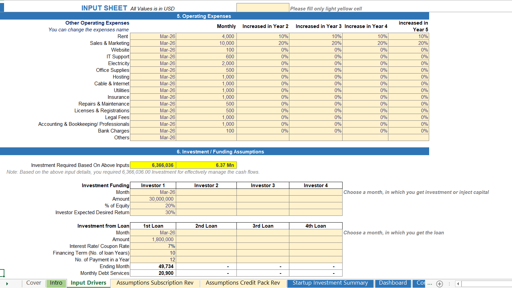This screenshot has height=288, width=512.
Task: Click the yellow Investment Required cell showing 6,366,036
Action: 153,165
